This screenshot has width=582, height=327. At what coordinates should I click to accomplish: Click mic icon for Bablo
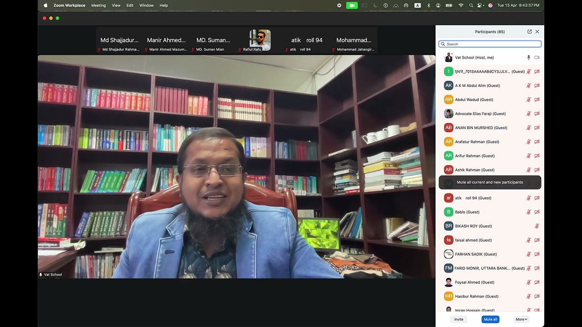click(528, 213)
